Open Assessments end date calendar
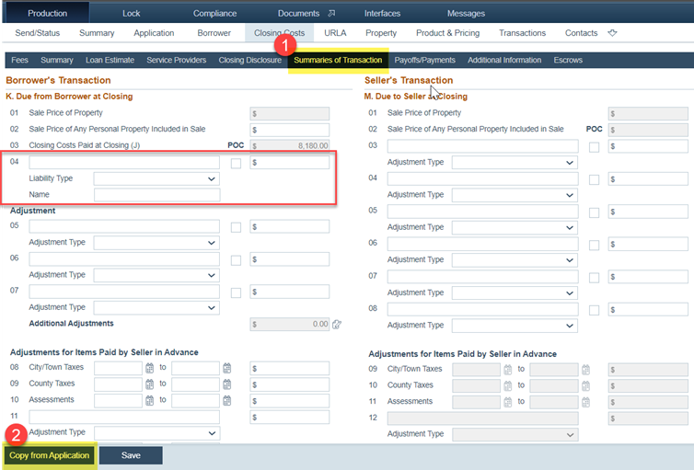Screen dimensions: 694x470 [x=226, y=400]
